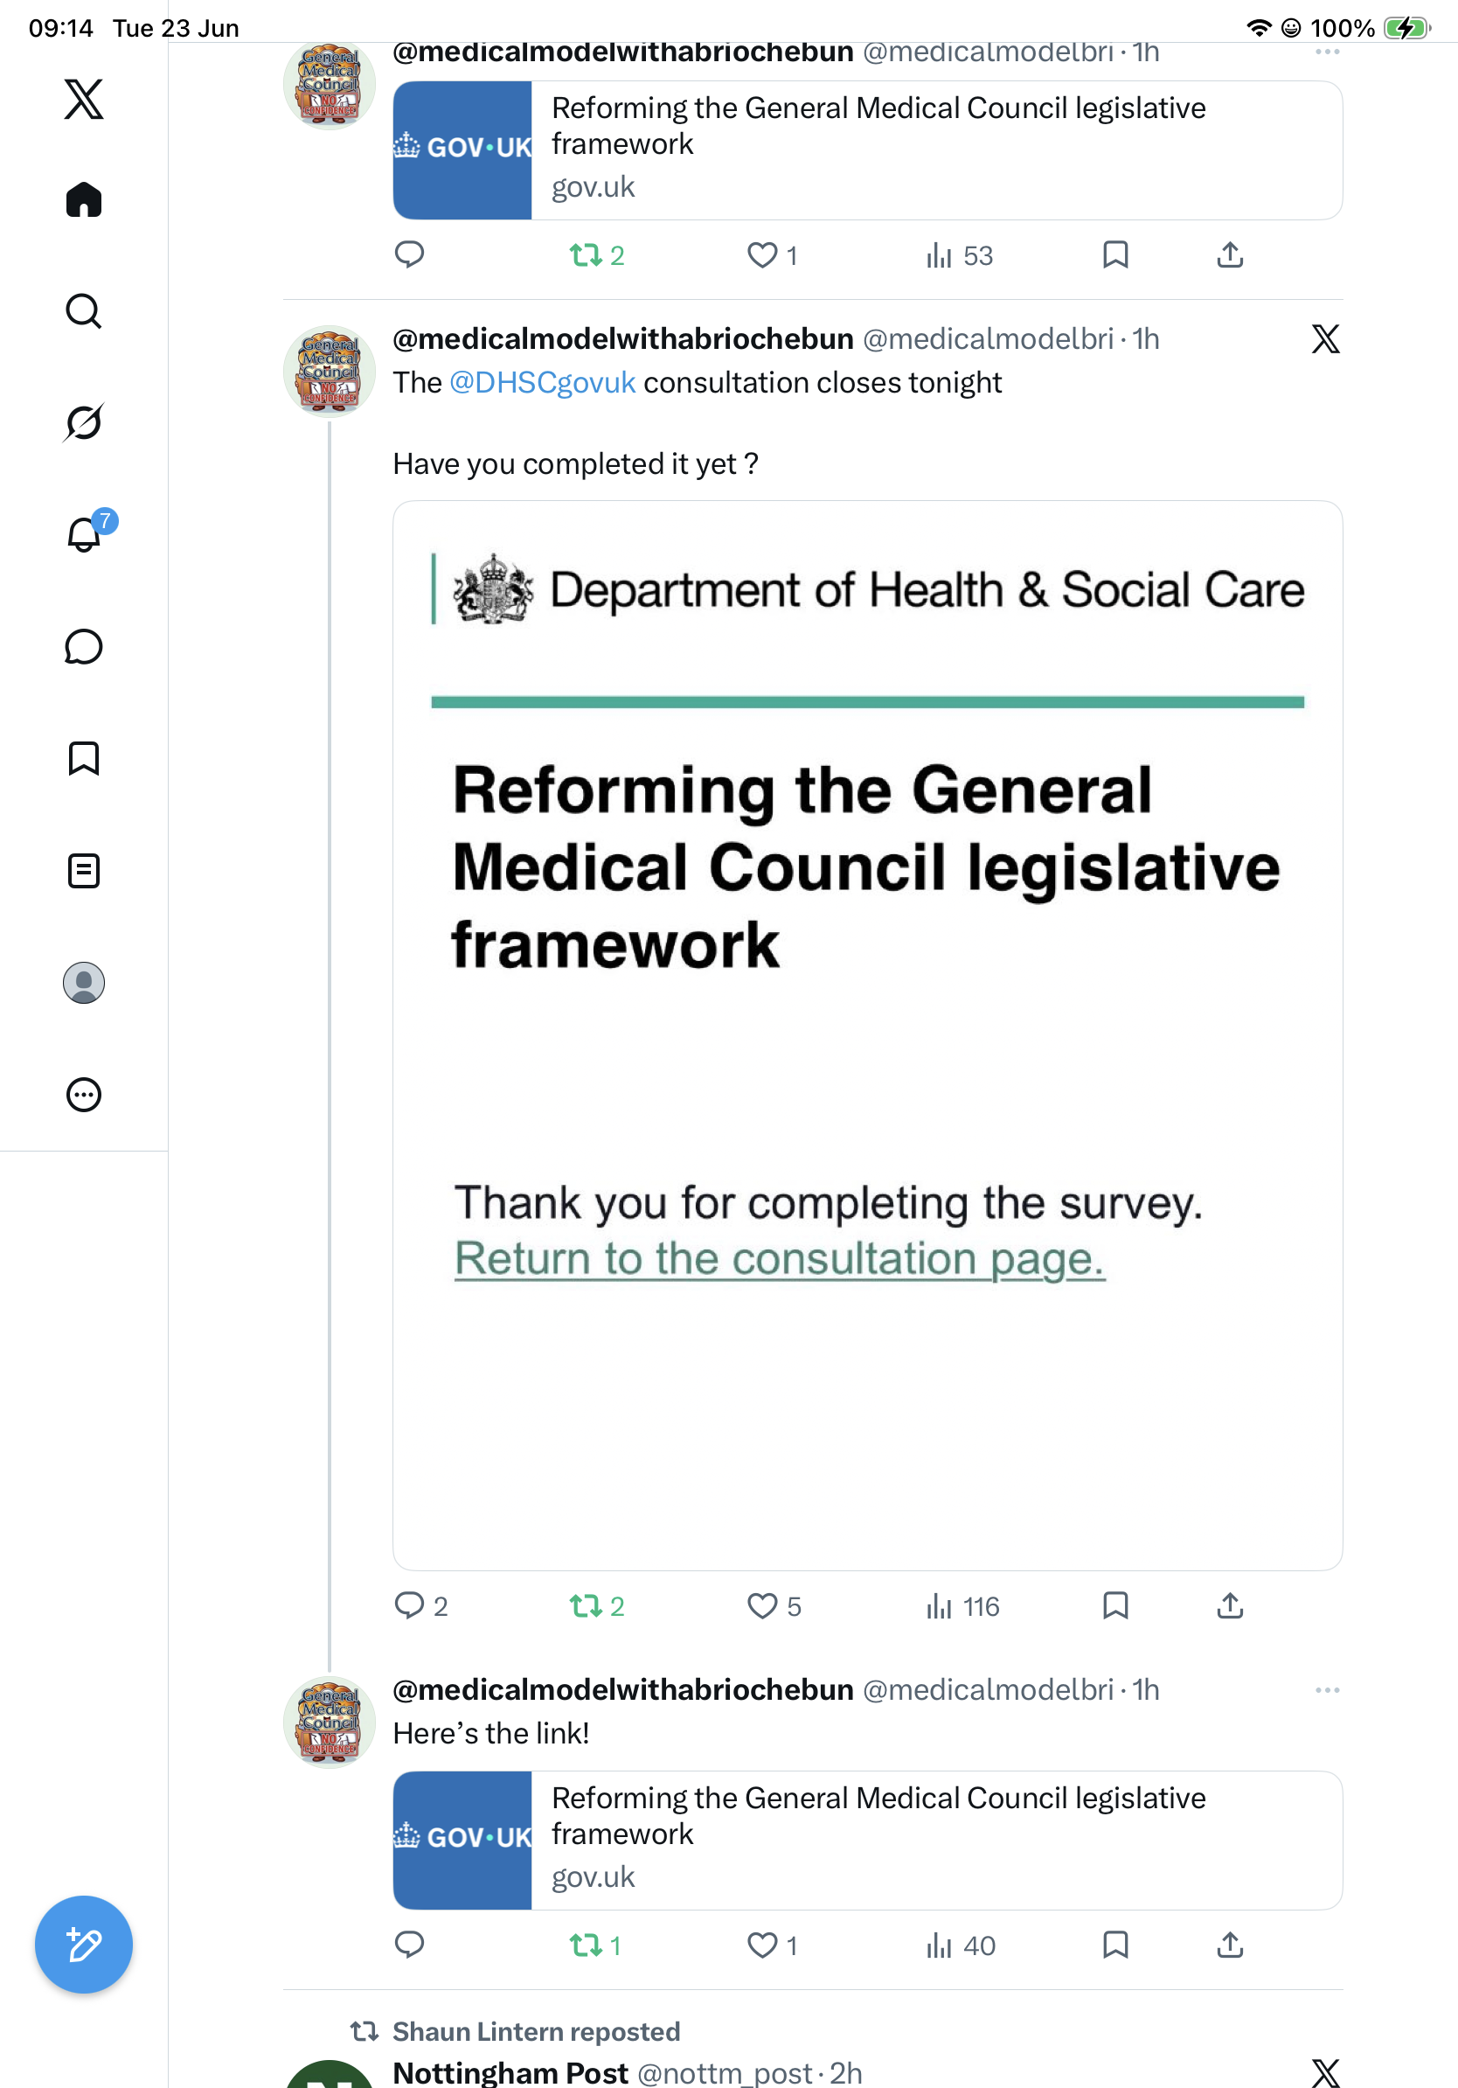
Task: Repost the post with 116 views
Action: click(x=596, y=1606)
